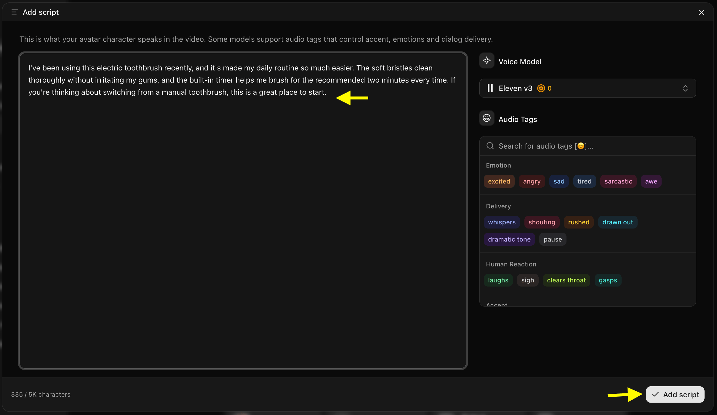This screenshot has height=415, width=717.
Task: Click the audio tags search magnifier icon
Action: (490, 146)
